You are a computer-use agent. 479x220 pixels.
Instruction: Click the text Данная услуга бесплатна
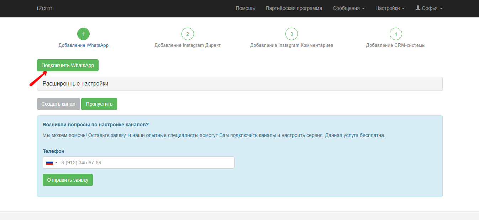pos(355,135)
